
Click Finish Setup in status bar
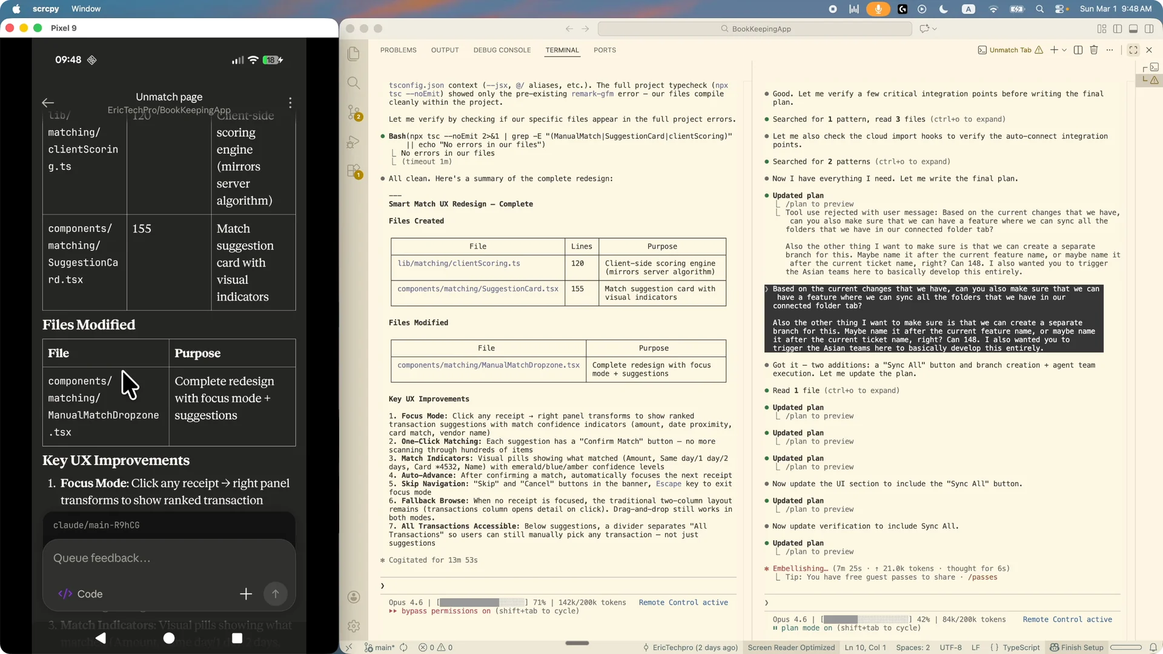point(1076,647)
